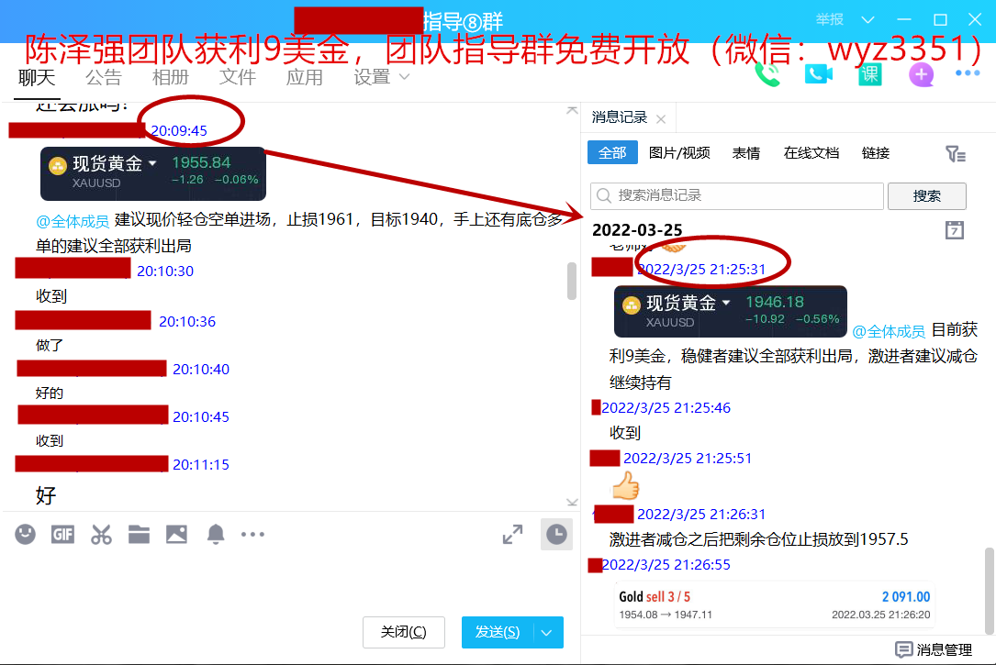Filter by 表情
Viewport: 996px width, 665px height.
click(746, 153)
